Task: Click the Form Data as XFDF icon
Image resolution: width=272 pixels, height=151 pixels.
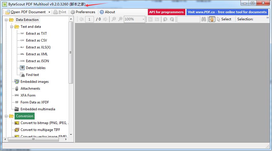Action: click(17, 102)
